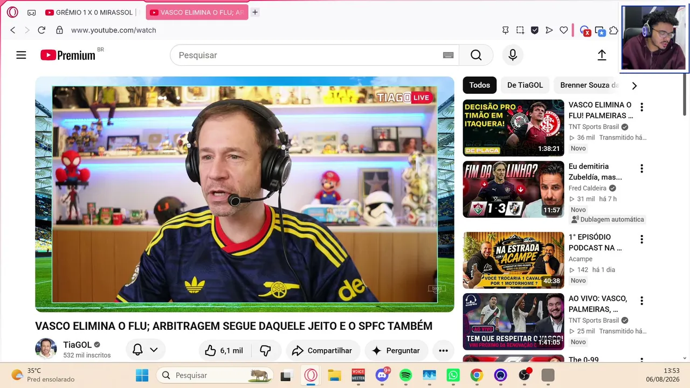
Task: Open the extensions puzzle-piece menu
Action: (613, 31)
